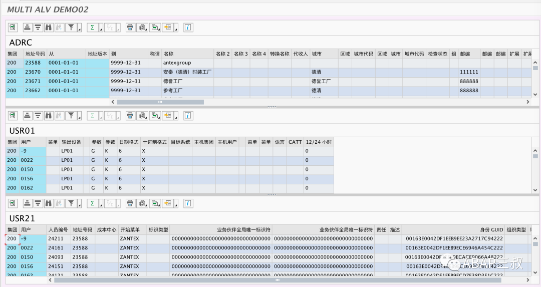
Task: Click the 输出设备 column header in USR01
Action: tap(72, 142)
